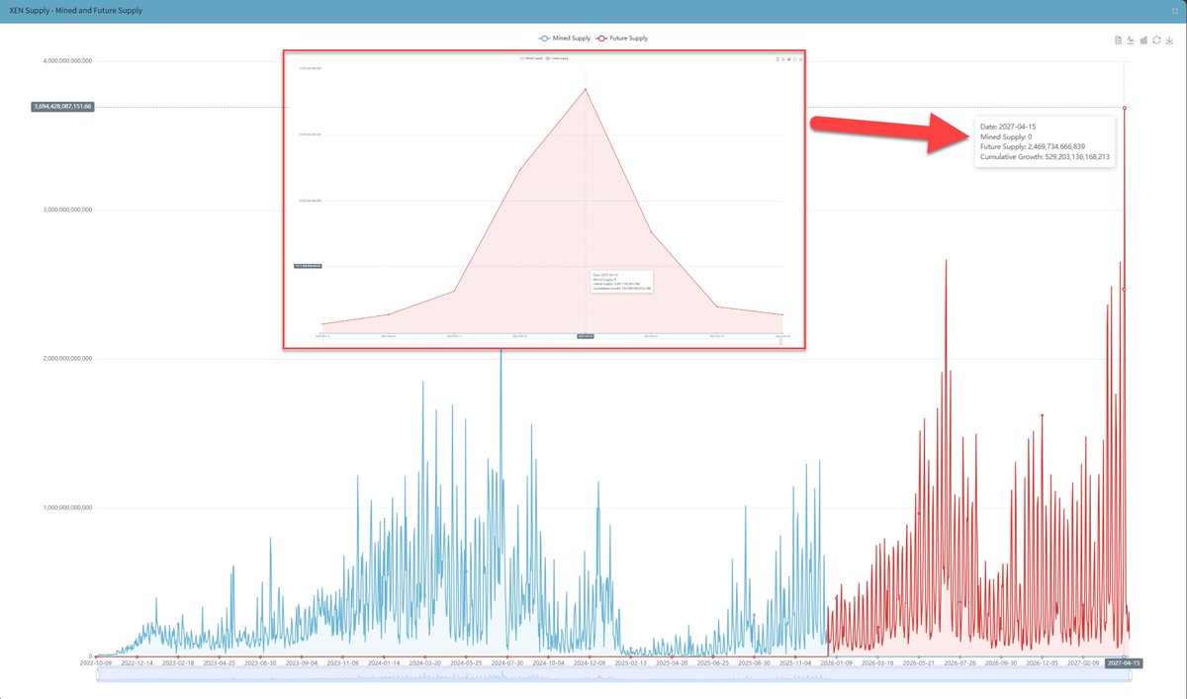Click the axis pointer value 3,694,428,087,151.66
This screenshot has height=699, width=1187.
pos(63,106)
